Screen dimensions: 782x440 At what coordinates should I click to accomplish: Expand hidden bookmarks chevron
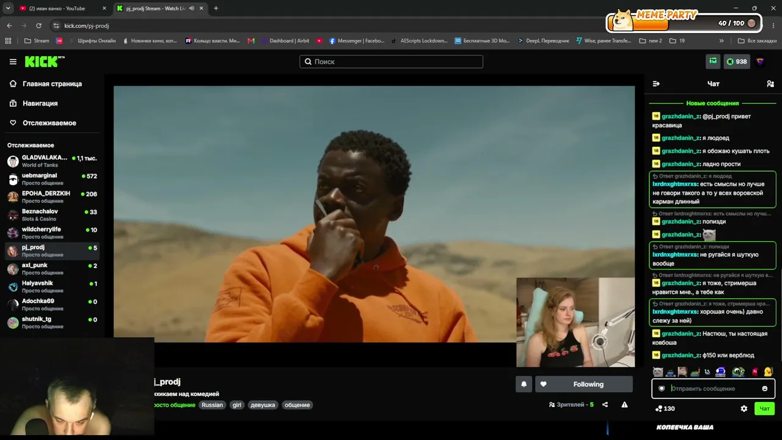(722, 41)
